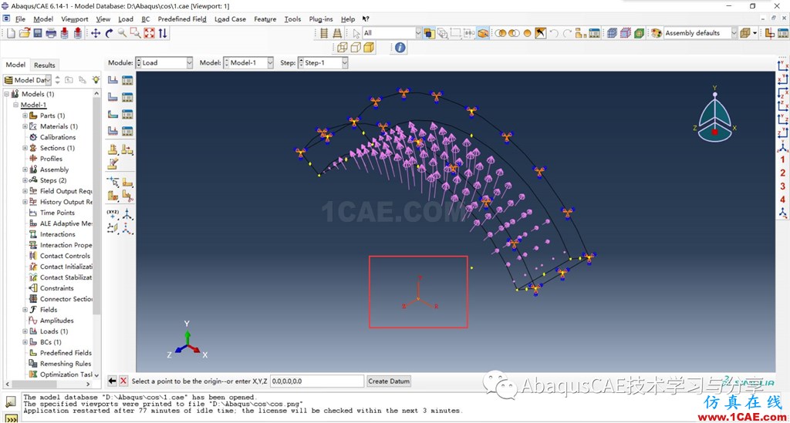Open the Plug-ins menu

320,19
